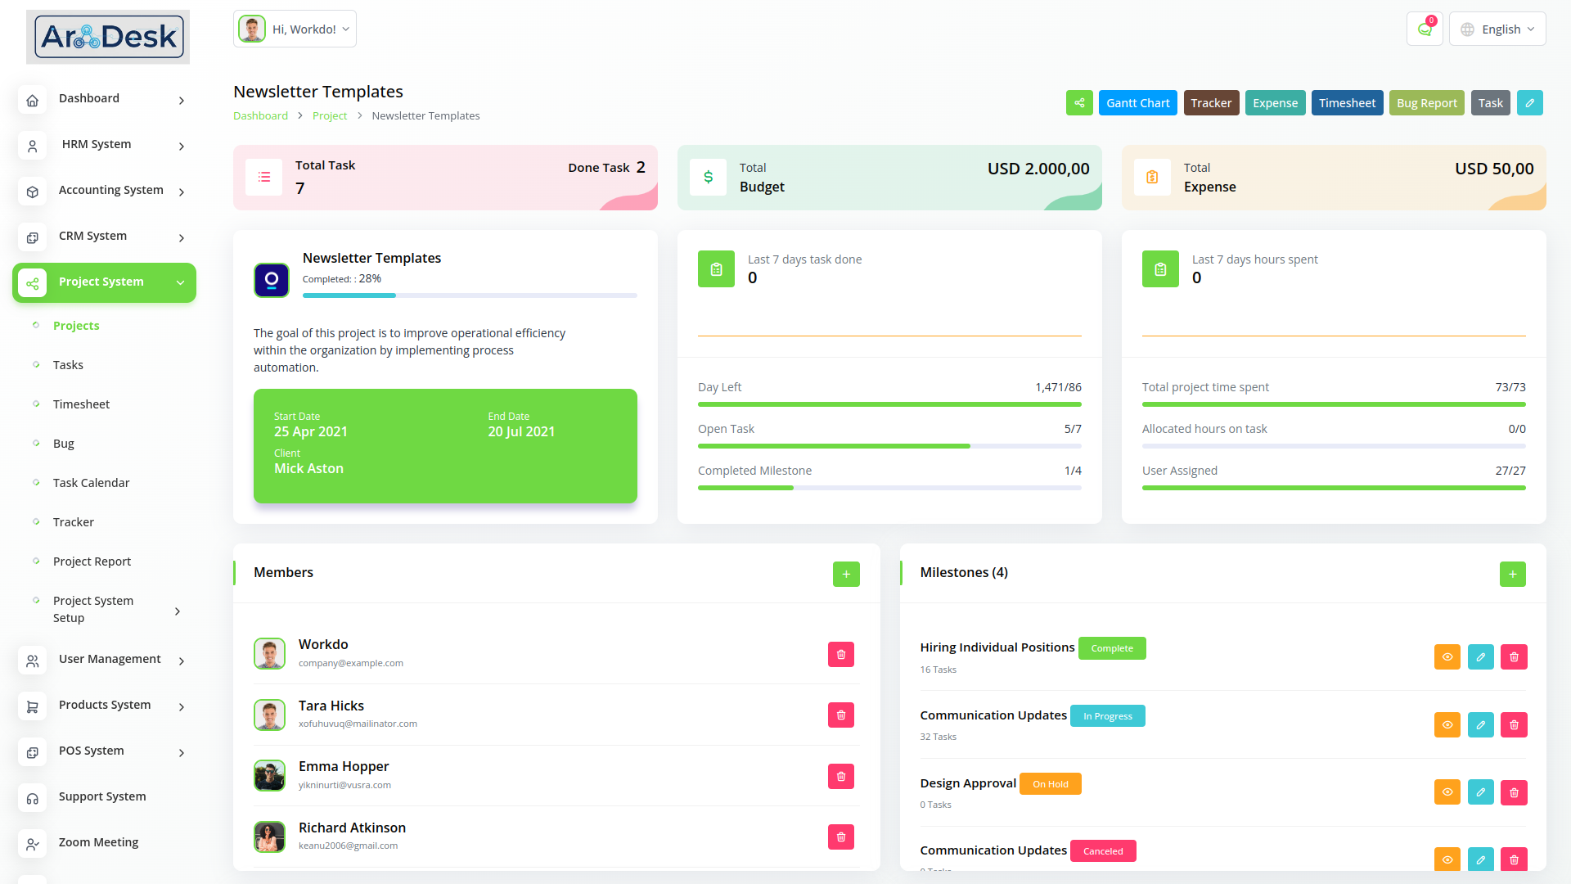Delete Hiring Individual Positions milestone
This screenshot has width=1571, height=884.
click(x=1514, y=657)
